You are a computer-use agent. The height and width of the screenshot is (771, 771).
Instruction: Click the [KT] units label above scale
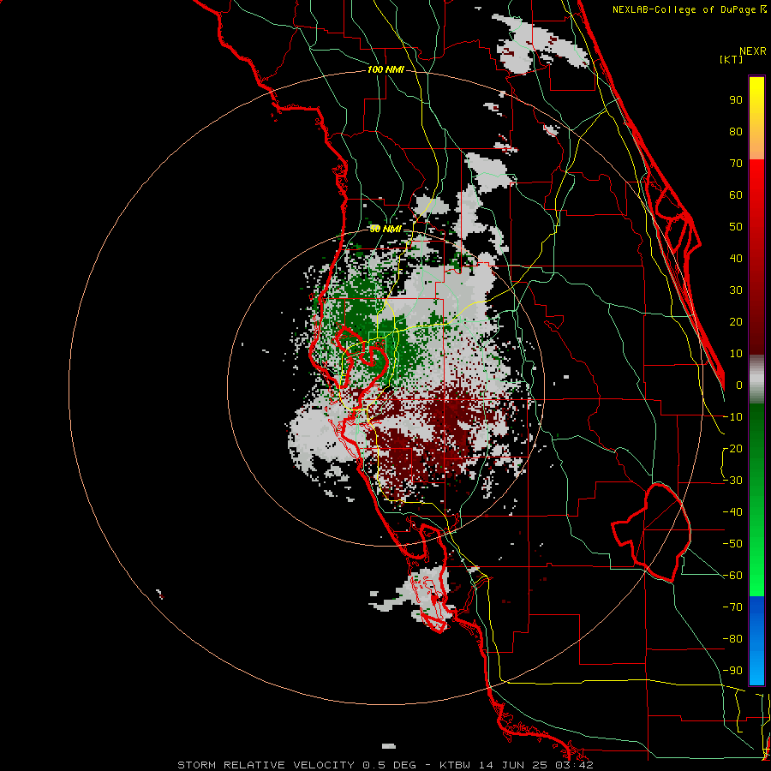pos(731,59)
